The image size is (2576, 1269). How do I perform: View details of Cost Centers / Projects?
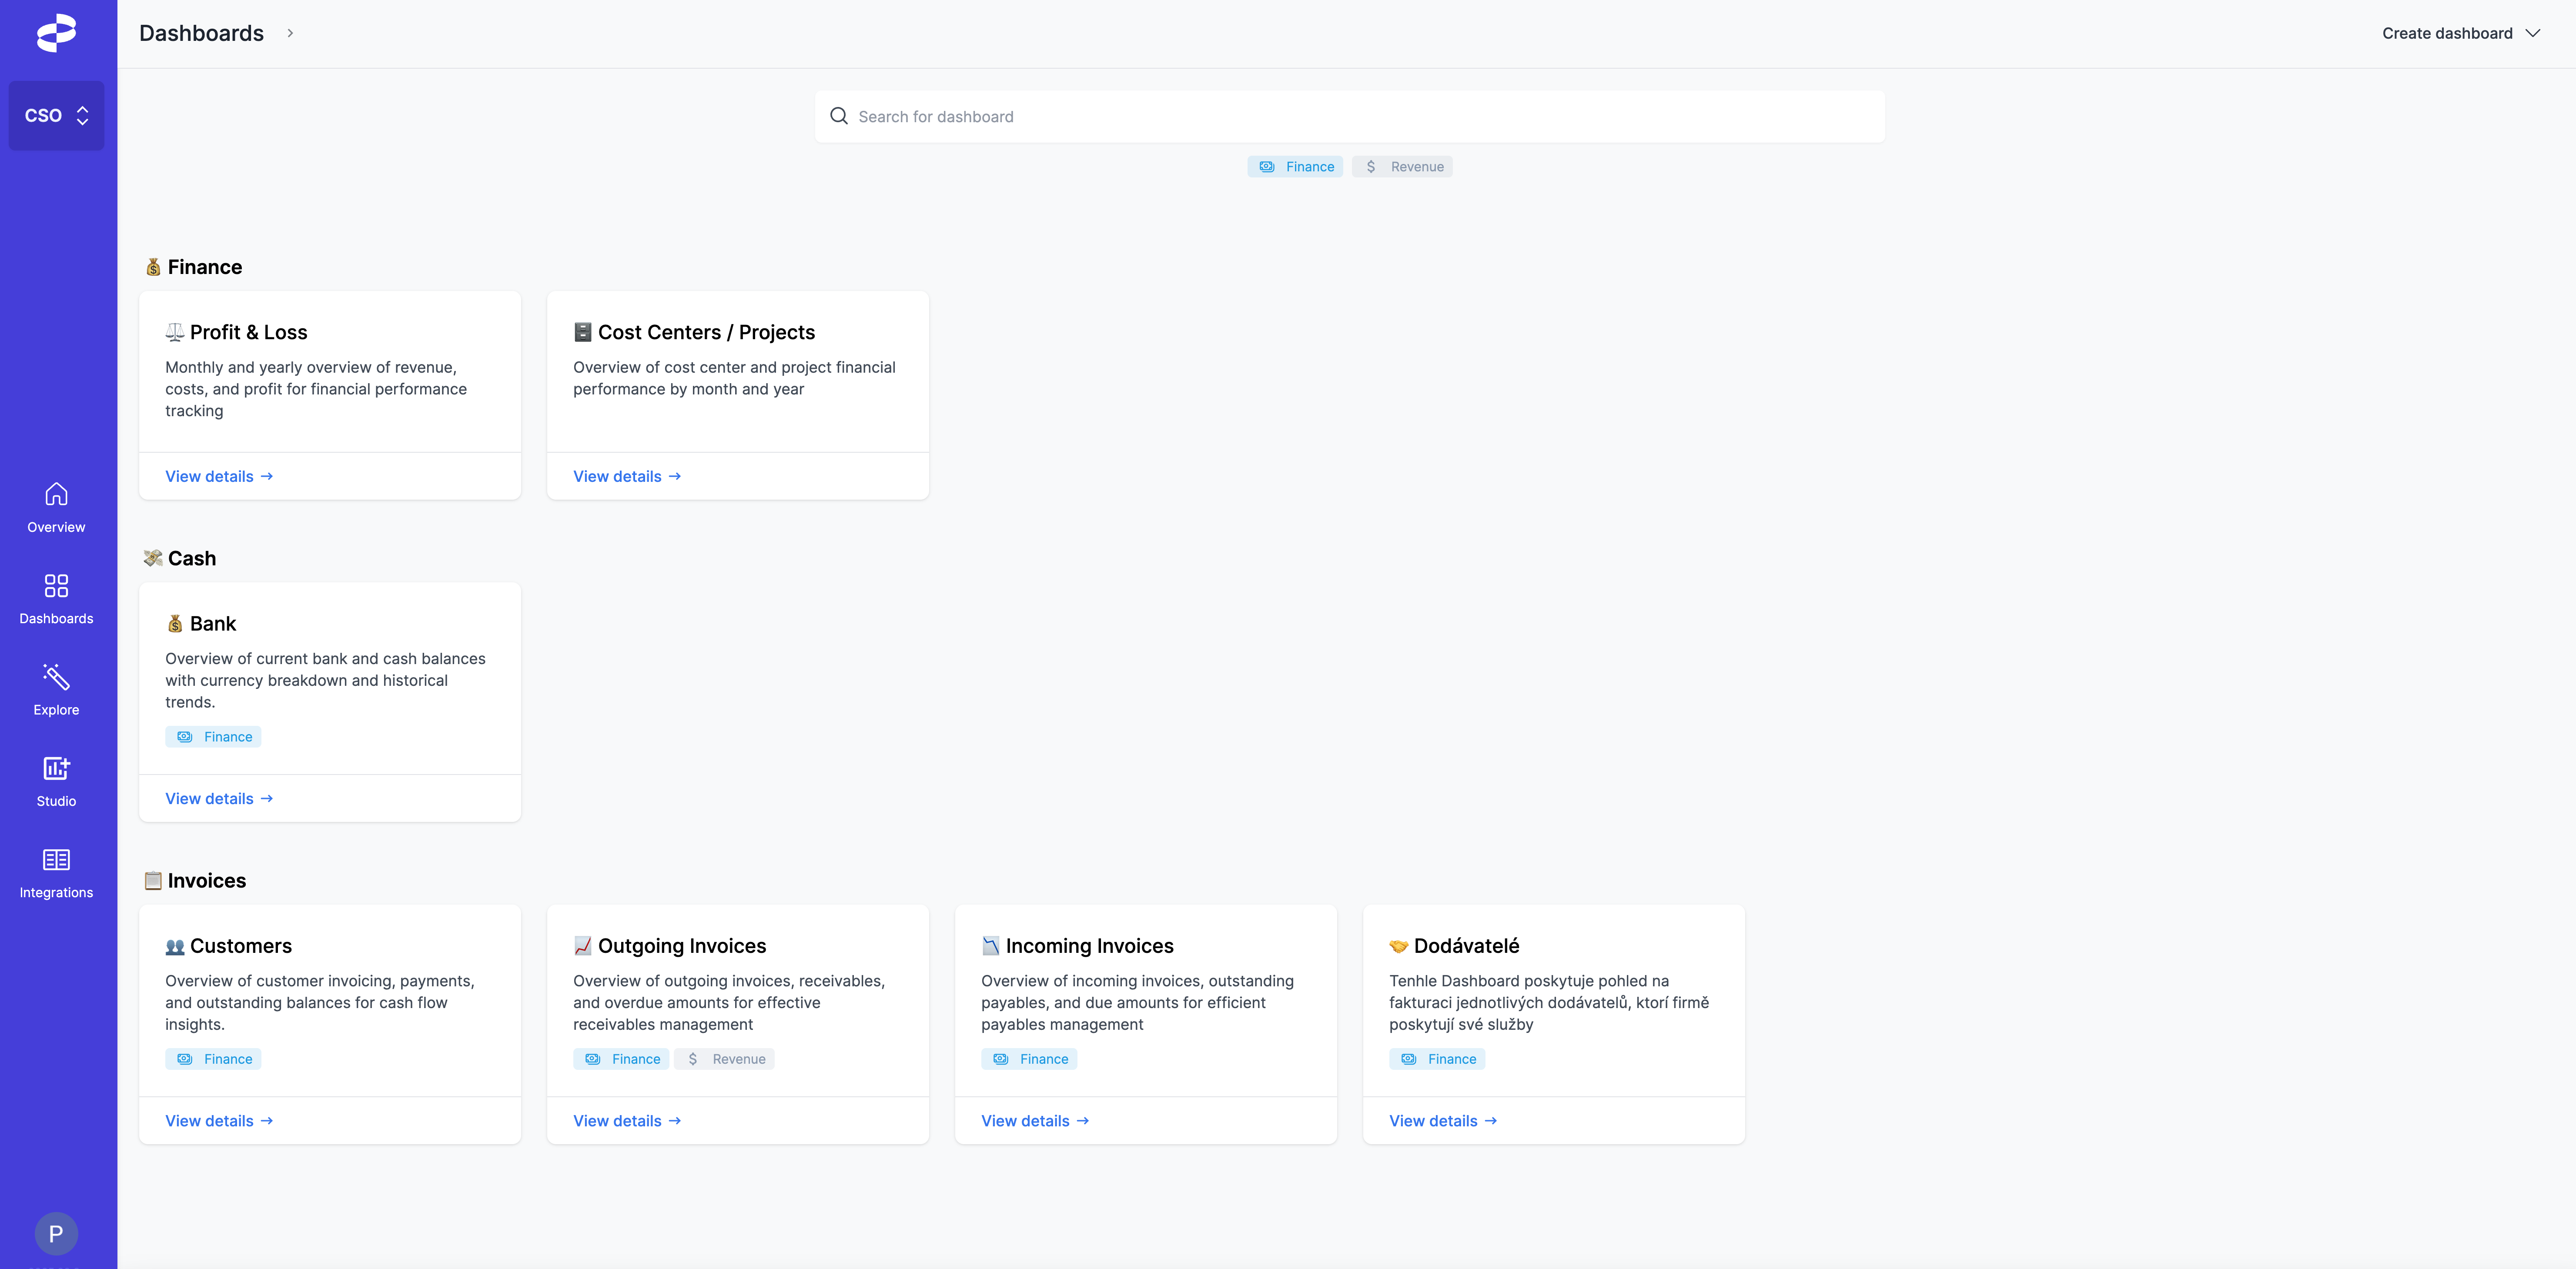pyautogui.click(x=626, y=476)
